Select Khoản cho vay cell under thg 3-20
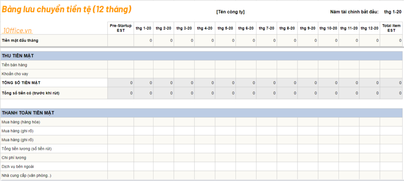 (184, 74)
